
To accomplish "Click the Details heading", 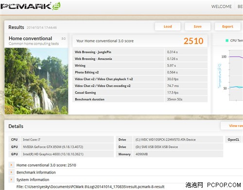I will point(16,126).
